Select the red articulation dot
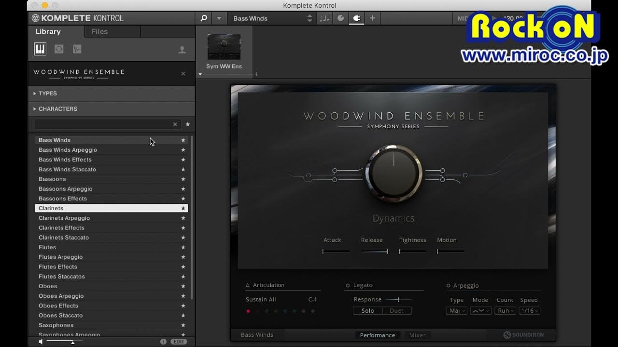This screenshot has height=347, width=618. click(248, 311)
